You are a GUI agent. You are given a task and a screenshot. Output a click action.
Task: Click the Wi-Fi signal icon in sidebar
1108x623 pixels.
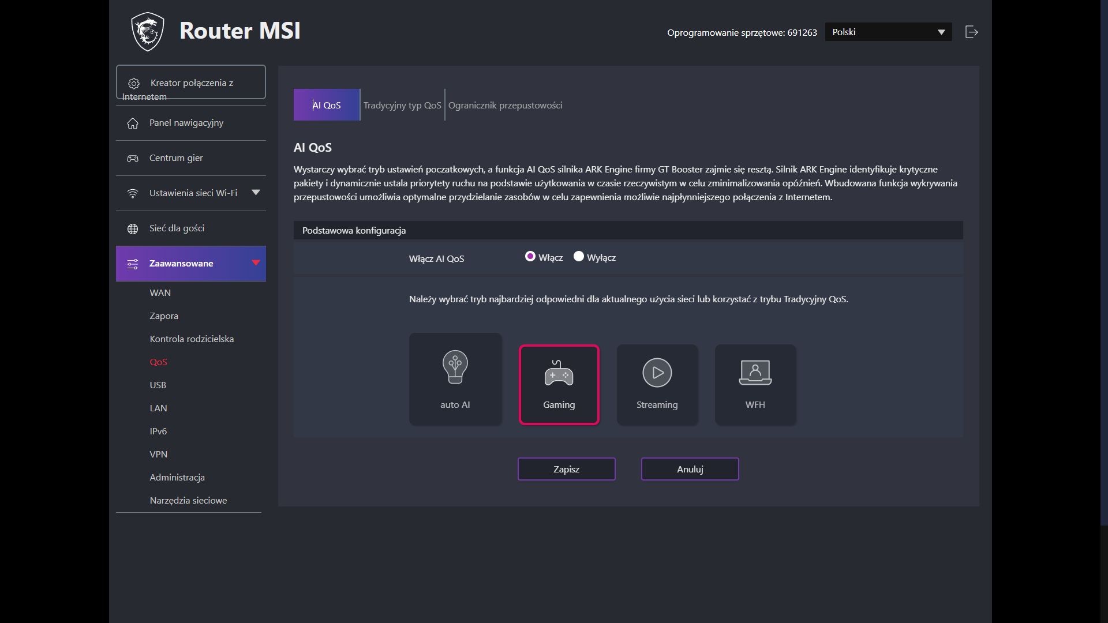[133, 193]
